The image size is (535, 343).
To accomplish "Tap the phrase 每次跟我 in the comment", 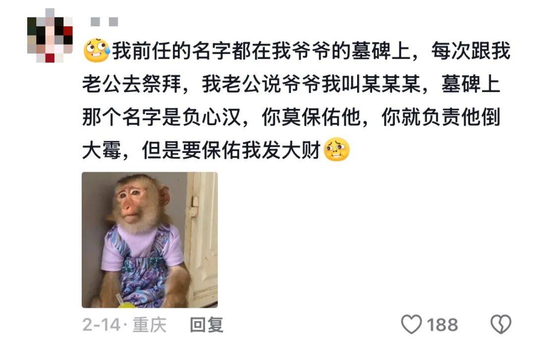I will point(471,51).
